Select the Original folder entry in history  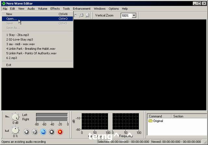click(156, 121)
